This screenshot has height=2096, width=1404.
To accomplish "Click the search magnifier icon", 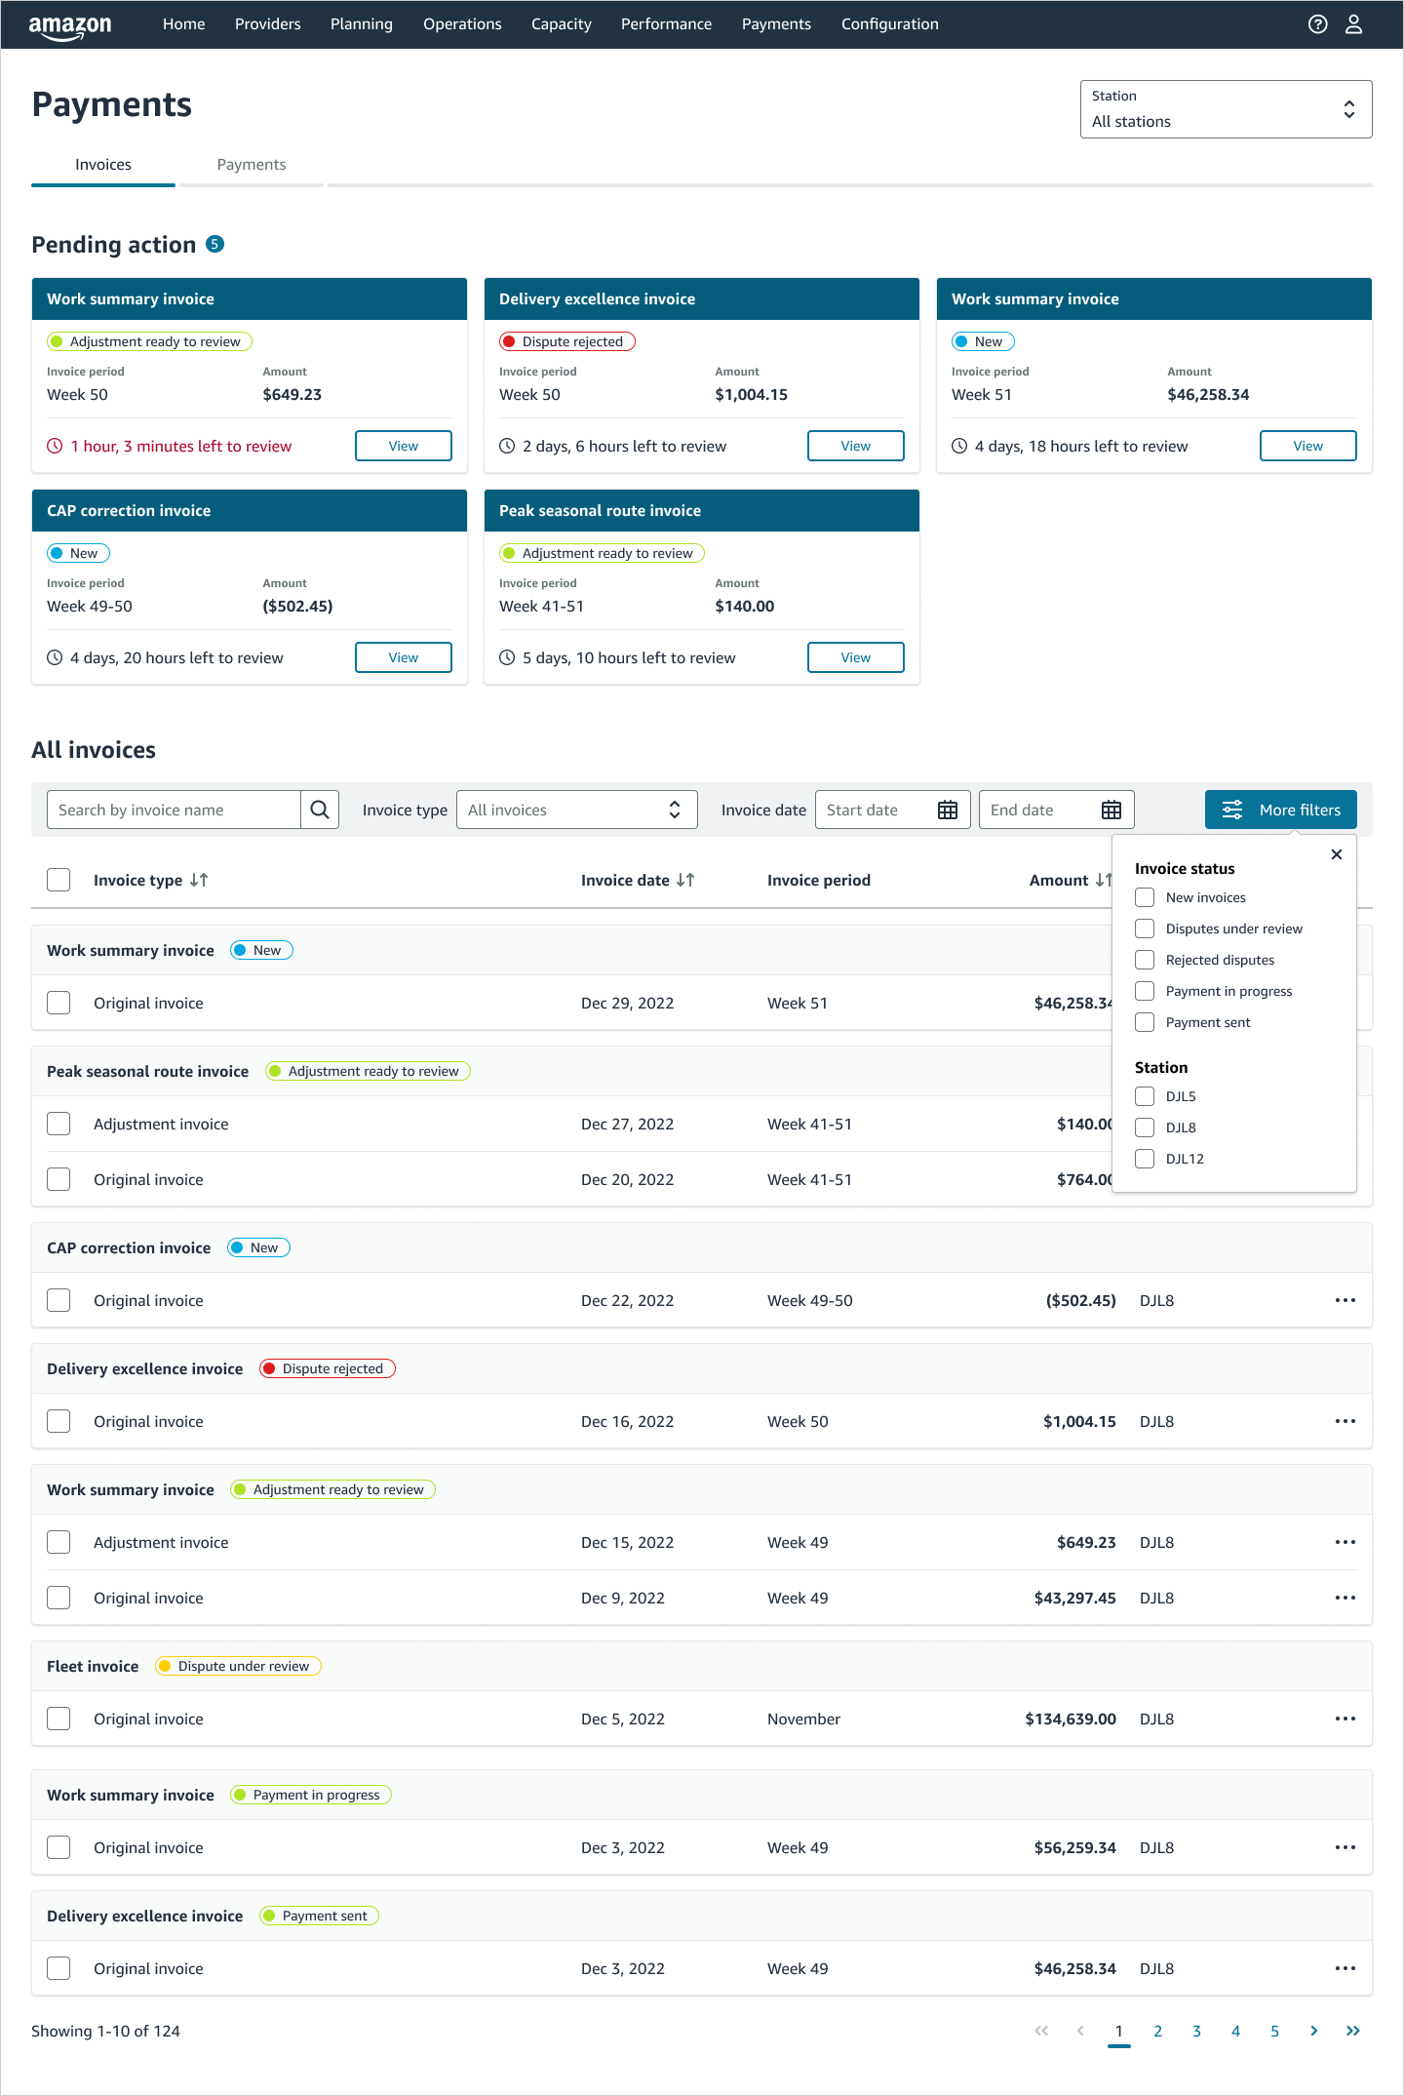I will point(320,810).
